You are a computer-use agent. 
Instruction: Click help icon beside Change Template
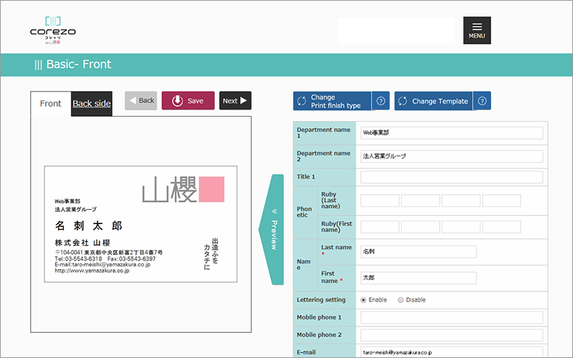(483, 101)
